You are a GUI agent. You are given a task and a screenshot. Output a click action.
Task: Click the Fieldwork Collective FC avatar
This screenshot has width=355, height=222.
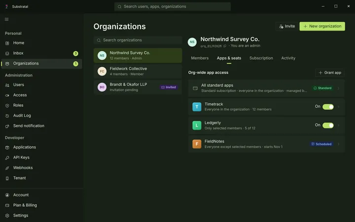(x=102, y=72)
